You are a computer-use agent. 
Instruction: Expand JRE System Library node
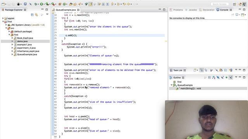pyautogui.click(x=6, y=25)
